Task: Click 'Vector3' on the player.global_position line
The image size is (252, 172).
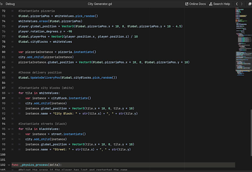Action: 67,26
